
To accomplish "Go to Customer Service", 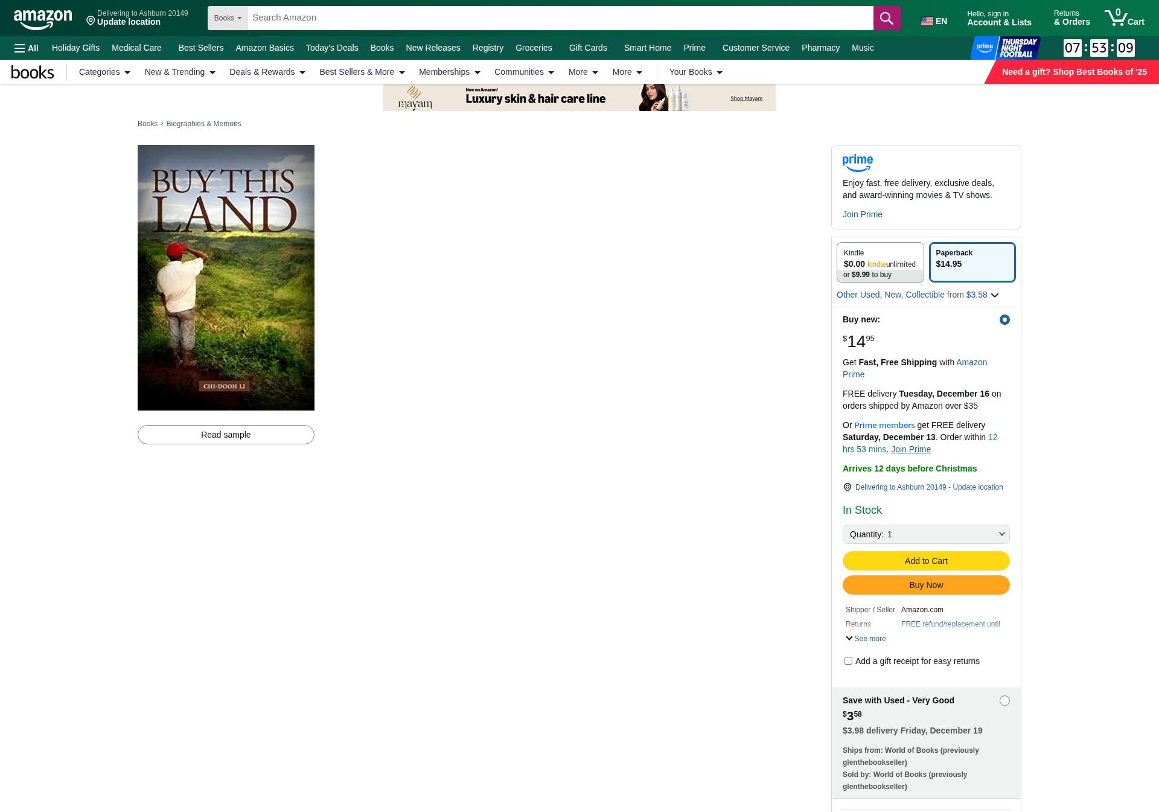I will (756, 48).
